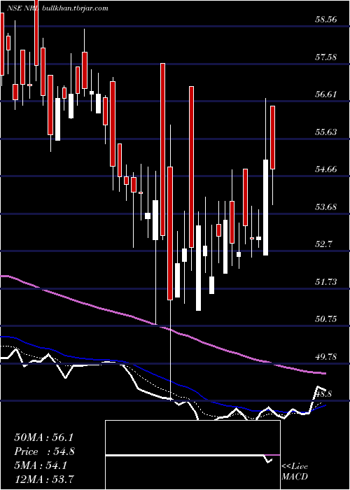Click the 48.8 price axis label

323,393
